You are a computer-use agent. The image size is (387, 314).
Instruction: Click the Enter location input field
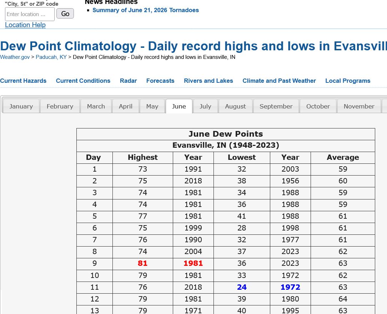[x=30, y=14]
